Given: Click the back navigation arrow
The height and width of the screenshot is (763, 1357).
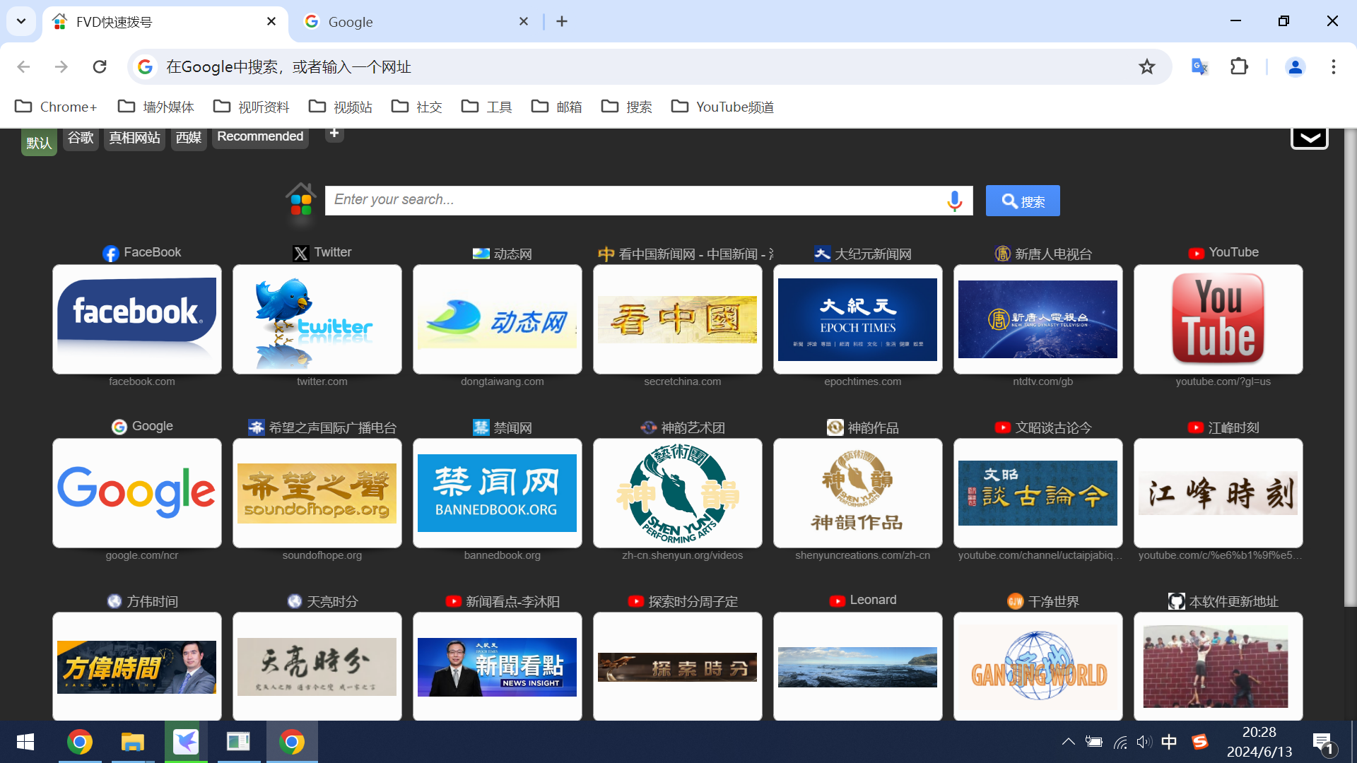Looking at the screenshot, I should coord(23,66).
